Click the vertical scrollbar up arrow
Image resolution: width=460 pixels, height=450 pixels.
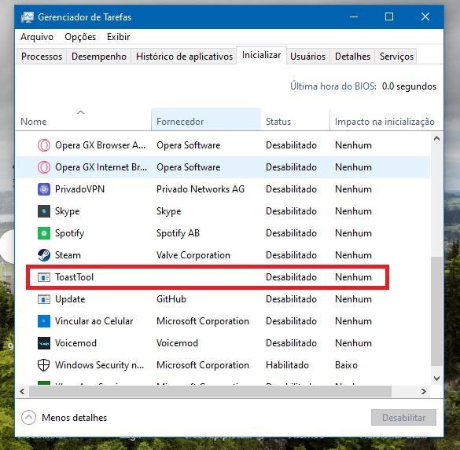(436, 138)
